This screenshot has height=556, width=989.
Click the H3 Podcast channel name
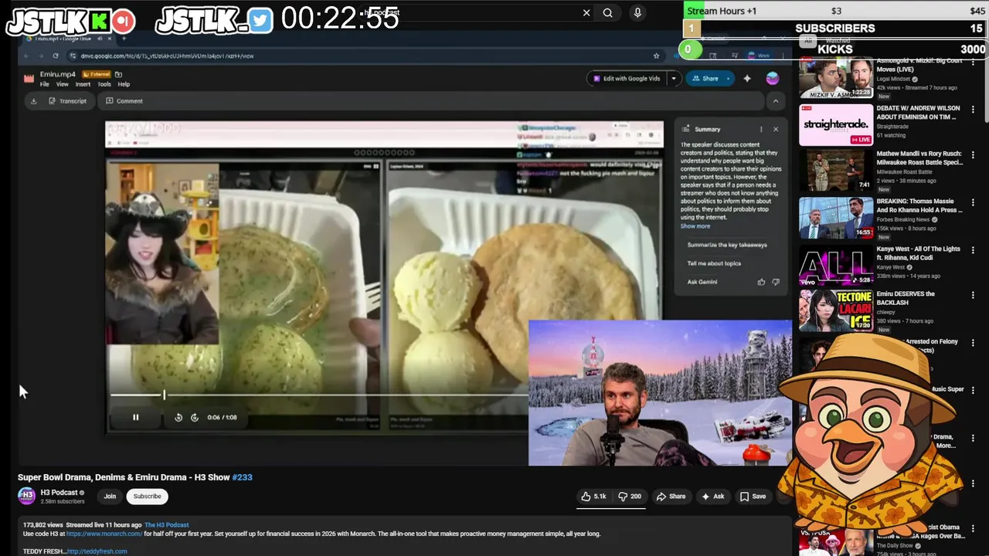pyautogui.click(x=59, y=492)
